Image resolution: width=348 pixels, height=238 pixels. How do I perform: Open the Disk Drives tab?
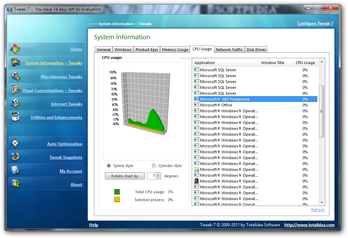[x=256, y=50]
